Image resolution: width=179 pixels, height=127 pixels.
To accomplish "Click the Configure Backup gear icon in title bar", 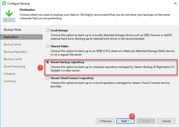I will tap(4, 3).
